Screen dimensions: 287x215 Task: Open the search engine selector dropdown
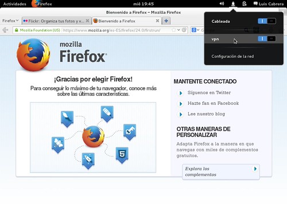pyautogui.click(x=196, y=30)
